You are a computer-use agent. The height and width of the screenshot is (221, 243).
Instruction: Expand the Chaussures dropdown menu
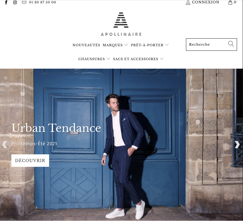click(x=94, y=59)
